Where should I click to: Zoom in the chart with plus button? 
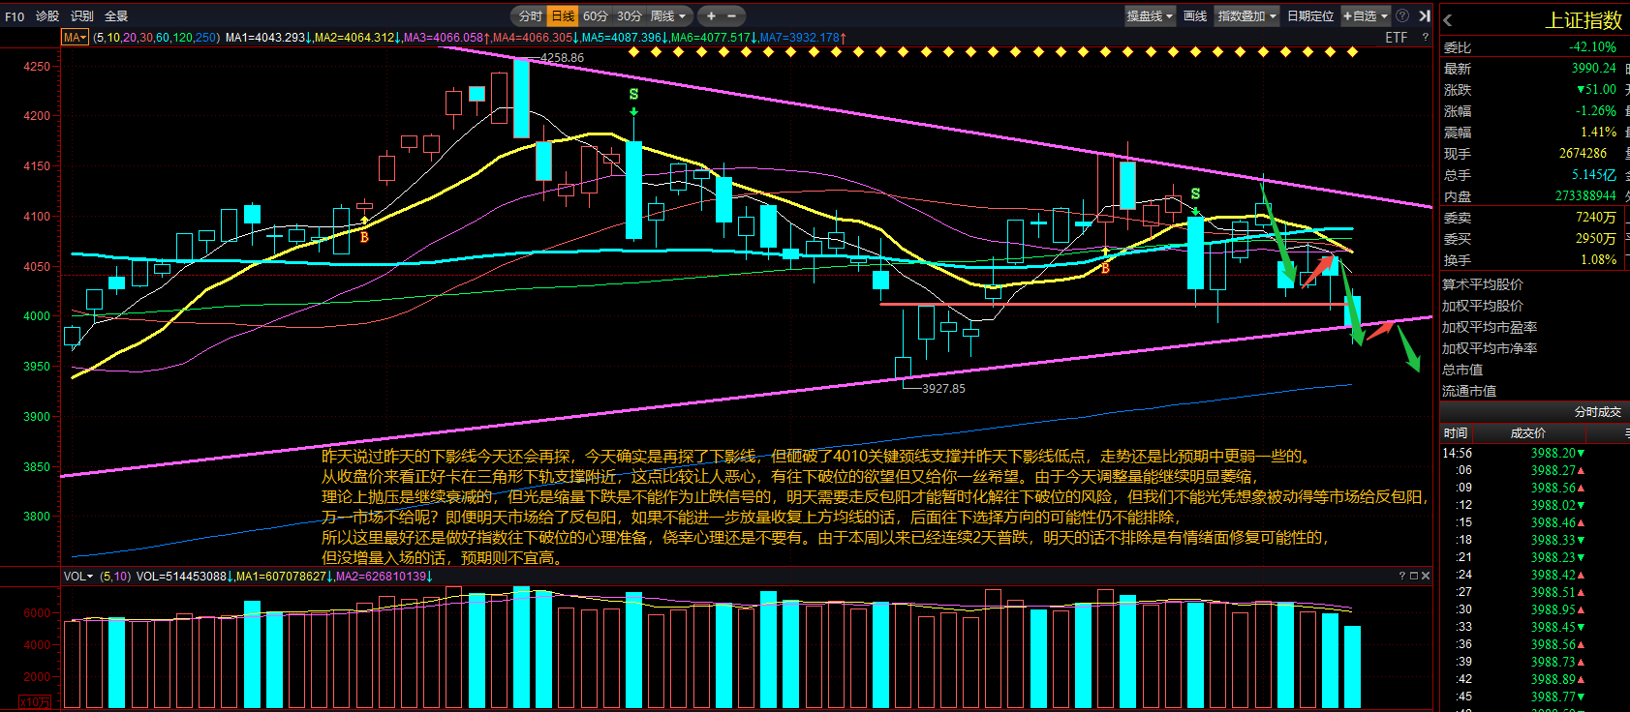(x=711, y=15)
